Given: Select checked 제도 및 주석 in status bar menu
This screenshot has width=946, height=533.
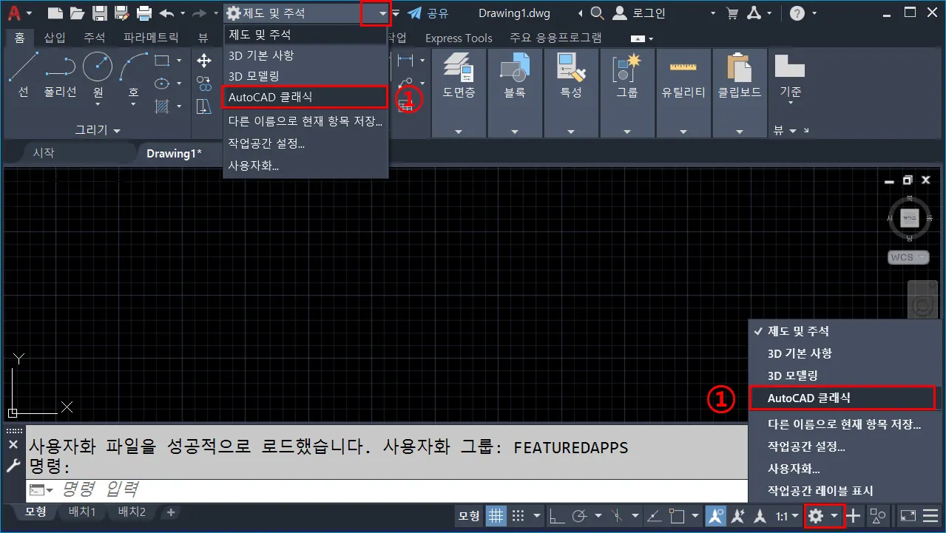Looking at the screenshot, I should tap(843, 331).
